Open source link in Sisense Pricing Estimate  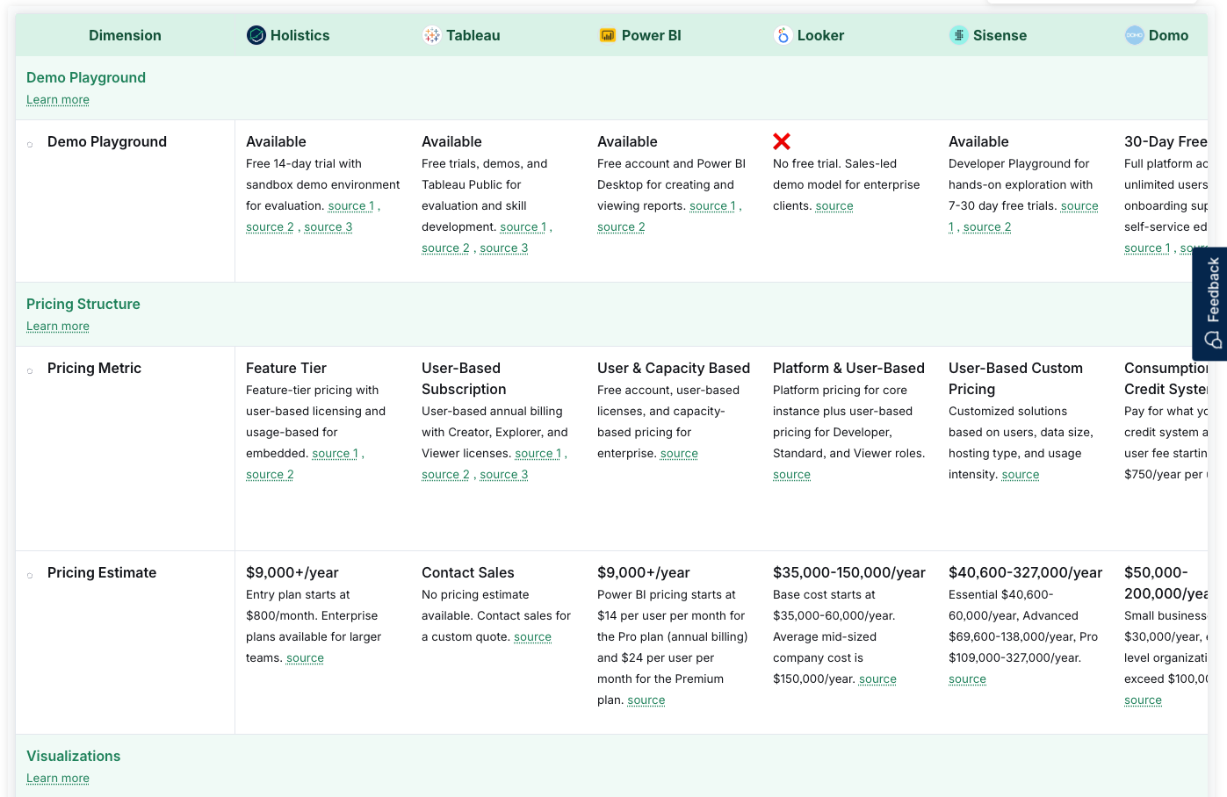pyautogui.click(x=968, y=679)
